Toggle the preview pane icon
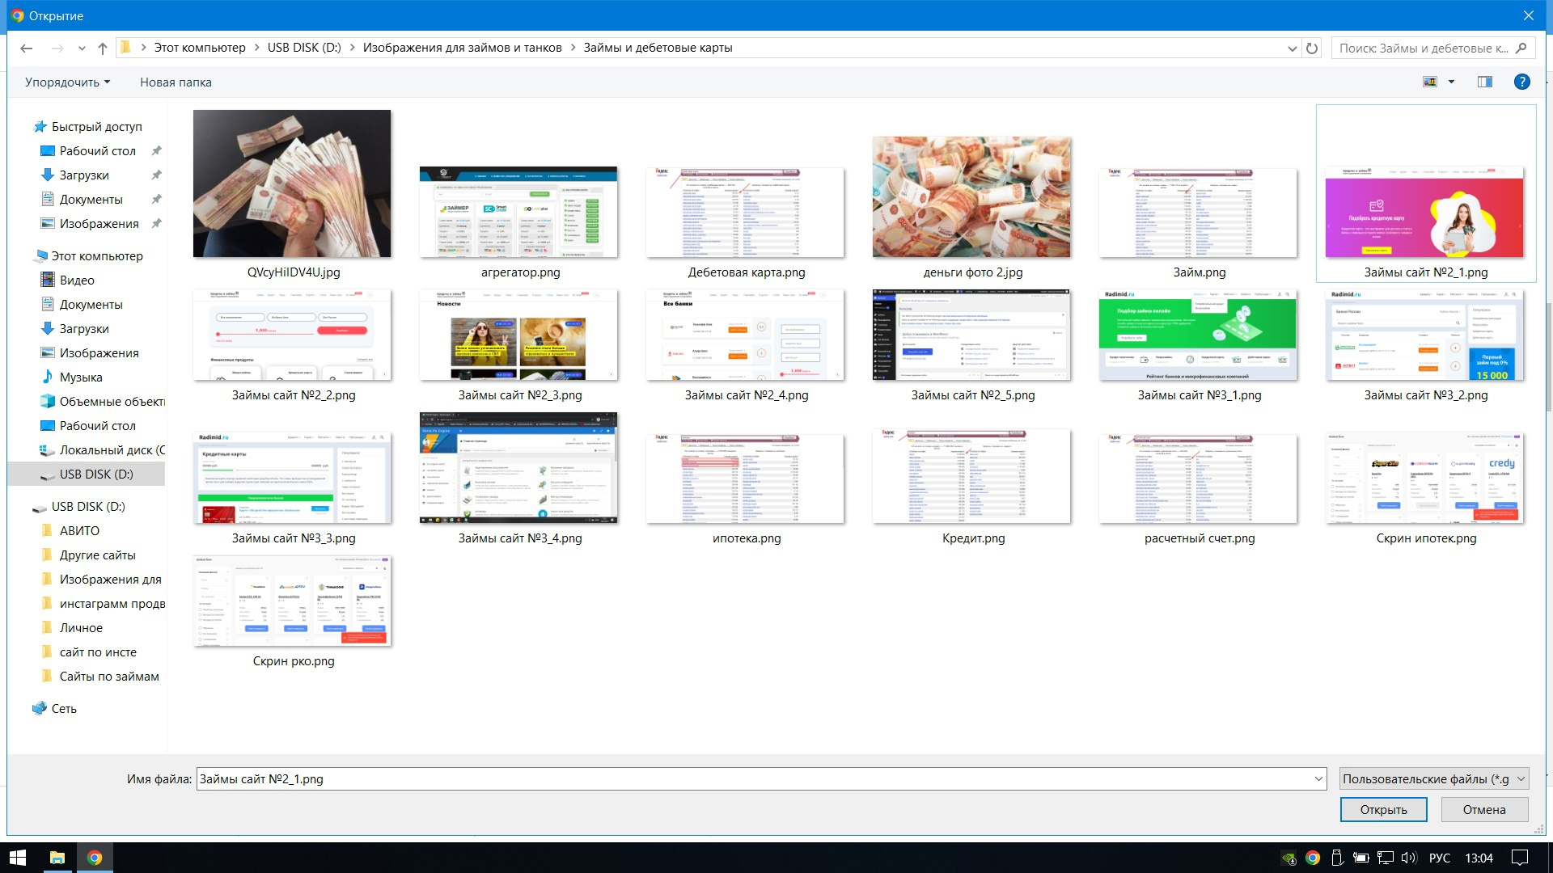1553x873 pixels. click(x=1485, y=82)
